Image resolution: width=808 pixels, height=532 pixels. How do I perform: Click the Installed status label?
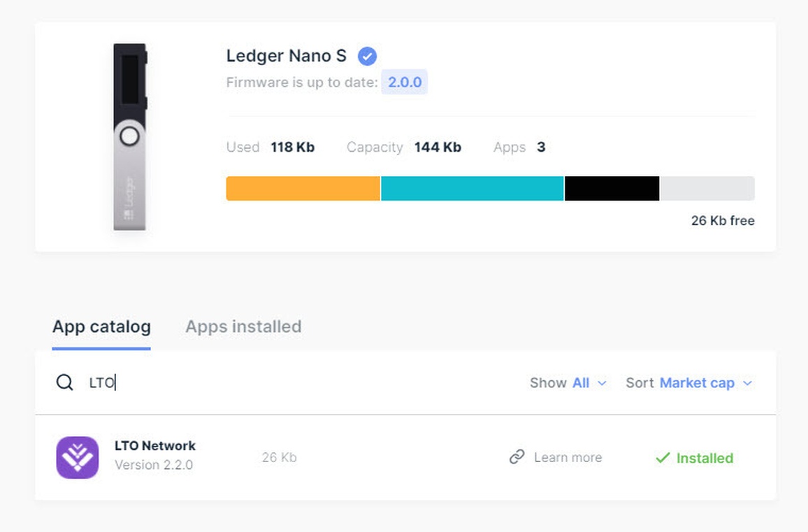pos(705,458)
